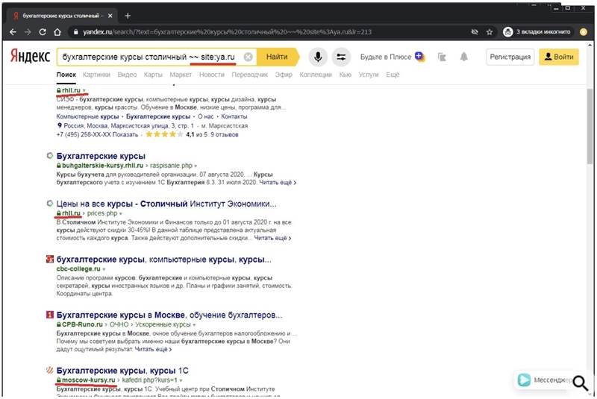Open Бухгалтерские курсы в Москве result
Screen dimensions: 597x399
(x=169, y=315)
